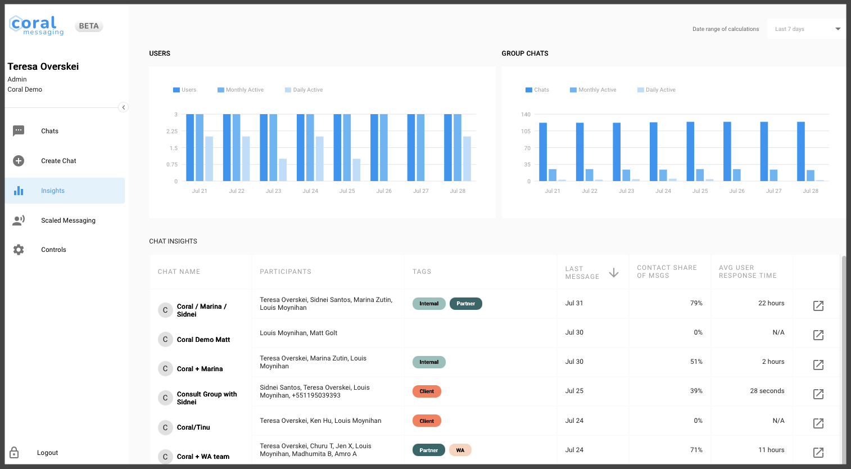Image resolution: width=851 pixels, height=469 pixels.
Task: Open Chats speech bubble icon
Action: 19,131
